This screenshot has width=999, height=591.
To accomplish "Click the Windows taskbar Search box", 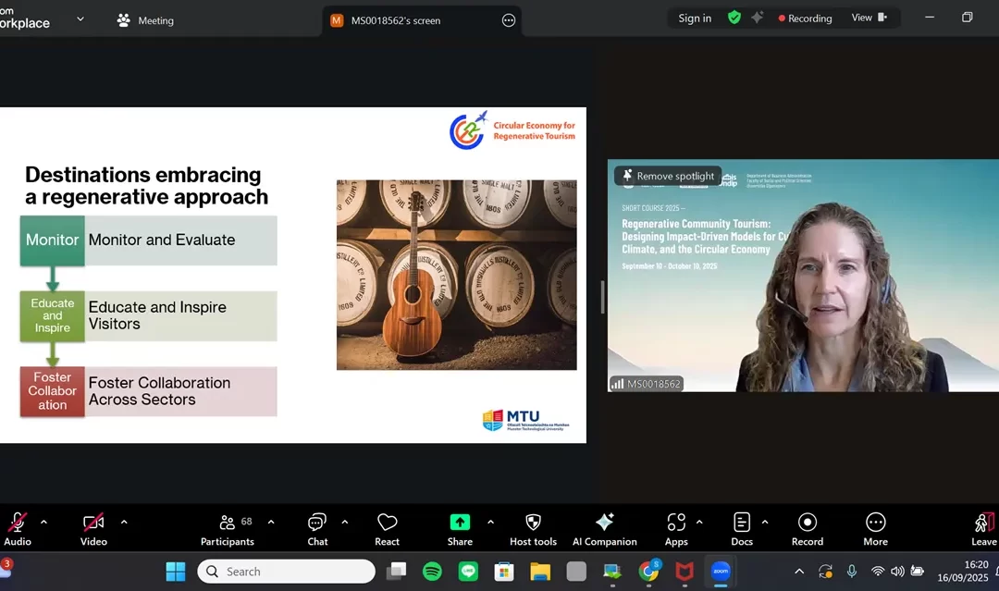I will point(286,572).
